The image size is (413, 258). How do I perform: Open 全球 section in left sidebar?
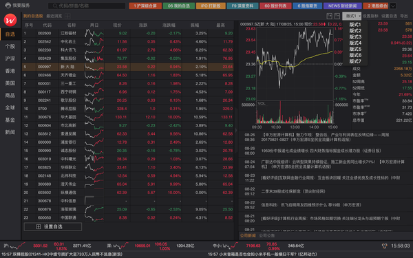[x=10, y=108]
